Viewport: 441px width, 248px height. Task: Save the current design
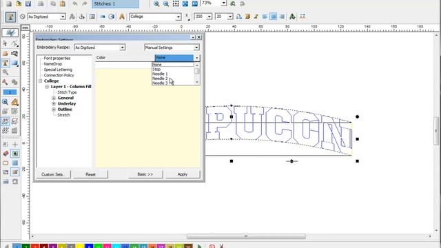click(28, 3)
